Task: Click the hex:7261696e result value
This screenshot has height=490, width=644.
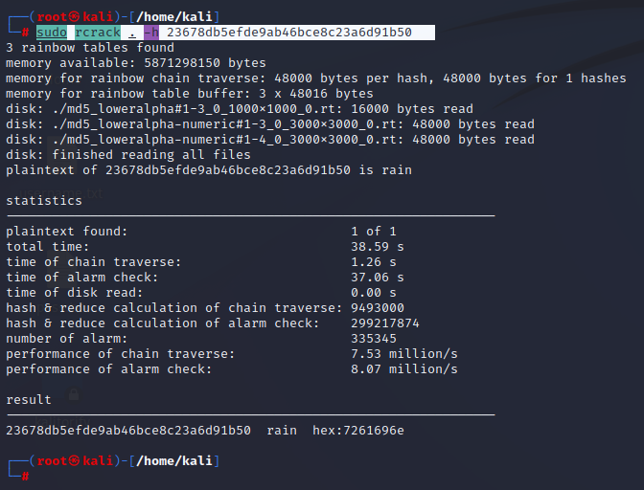Action: tap(358, 431)
